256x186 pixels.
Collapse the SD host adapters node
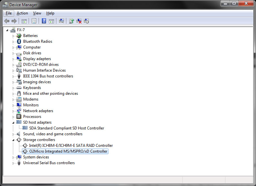pyautogui.click(x=13, y=123)
